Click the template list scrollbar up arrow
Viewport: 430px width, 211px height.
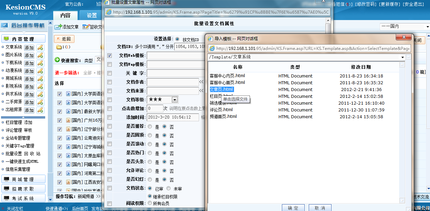[402, 65]
